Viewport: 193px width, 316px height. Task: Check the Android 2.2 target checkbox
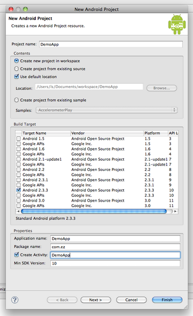[x=18, y=169]
